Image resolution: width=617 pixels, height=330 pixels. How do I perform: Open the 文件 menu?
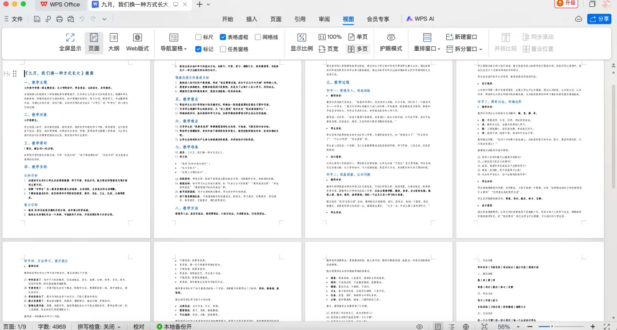pyautogui.click(x=13, y=19)
